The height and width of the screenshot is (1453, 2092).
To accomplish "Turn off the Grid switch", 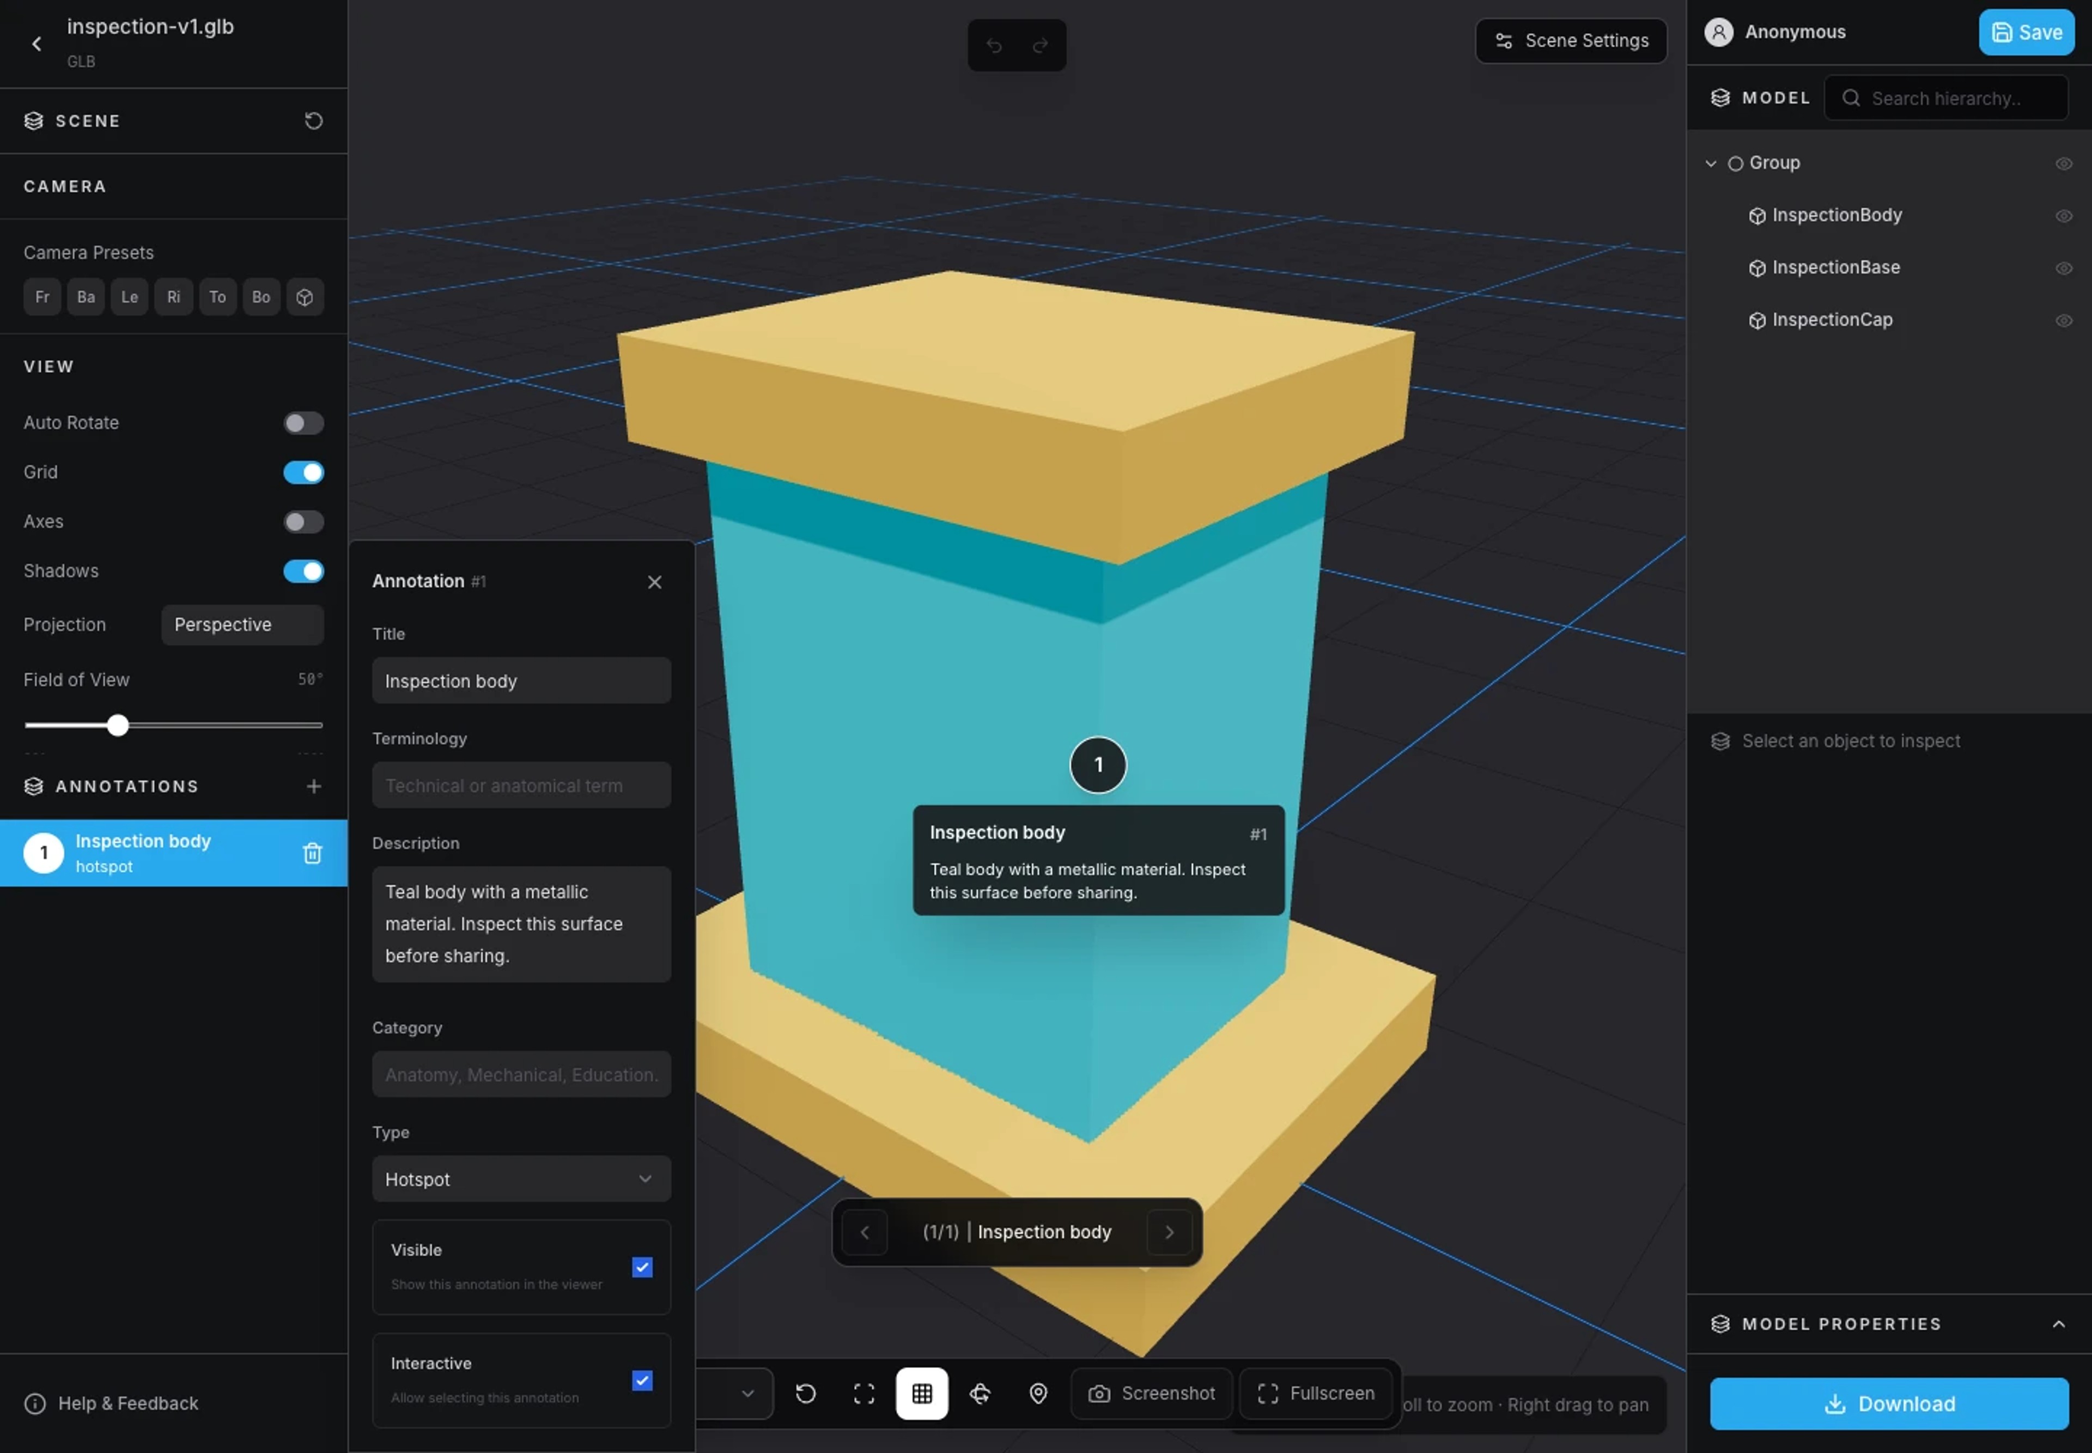I will 303,472.
